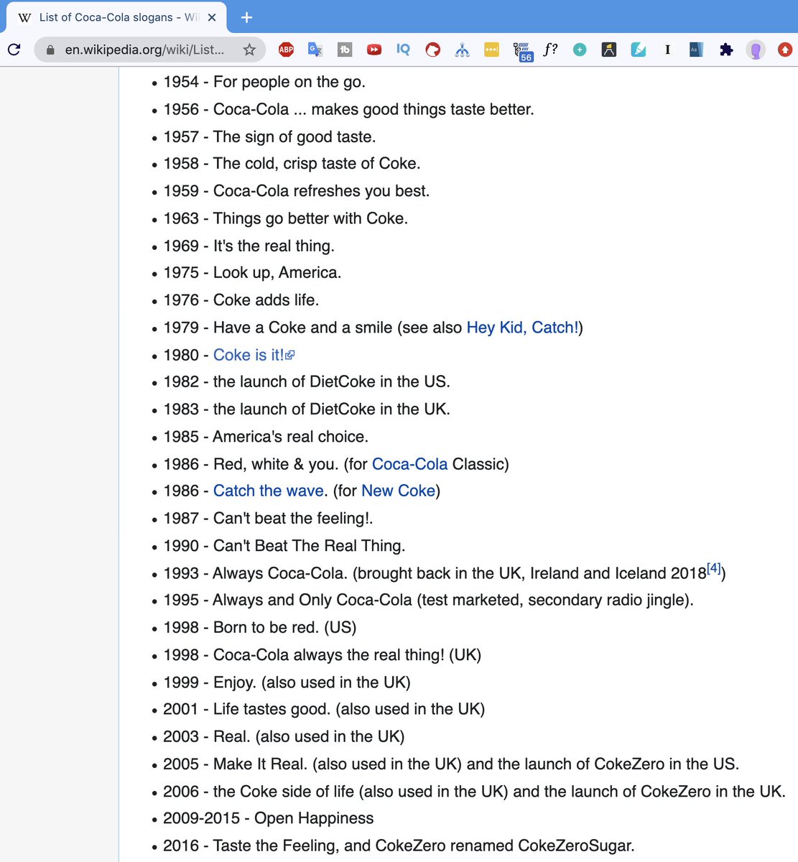
Task: Click the dark square pen extension icon
Action: pyautogui.click(x=609, y=50)
